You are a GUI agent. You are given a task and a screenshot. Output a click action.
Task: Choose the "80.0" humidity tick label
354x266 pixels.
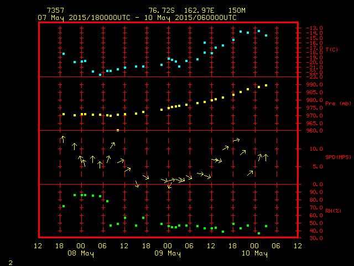click(316, 199)
